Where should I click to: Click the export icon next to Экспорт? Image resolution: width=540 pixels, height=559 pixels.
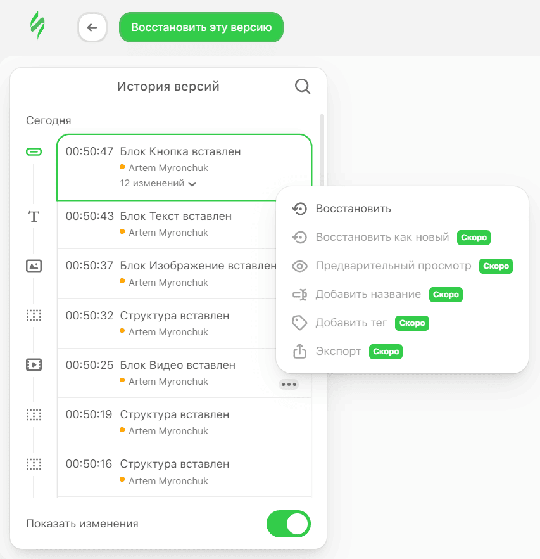pyautogui.click(x=299, y=351)
